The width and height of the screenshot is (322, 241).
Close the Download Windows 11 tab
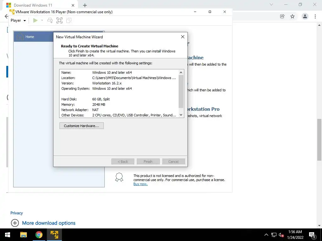coord(73,5)
